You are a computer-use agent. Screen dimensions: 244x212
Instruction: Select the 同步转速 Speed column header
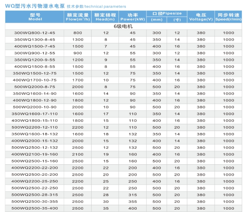click(x=228, y=17)
